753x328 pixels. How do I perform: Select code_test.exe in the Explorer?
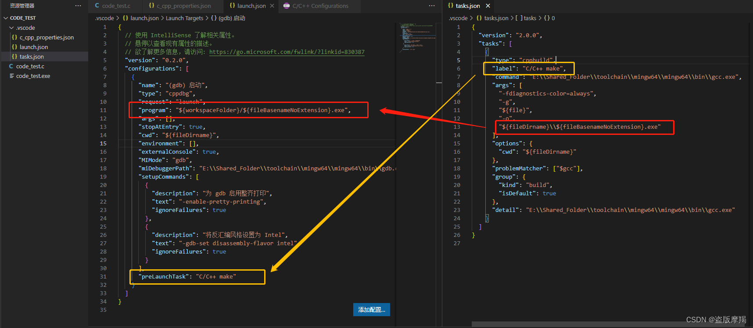tap(33, 76)
